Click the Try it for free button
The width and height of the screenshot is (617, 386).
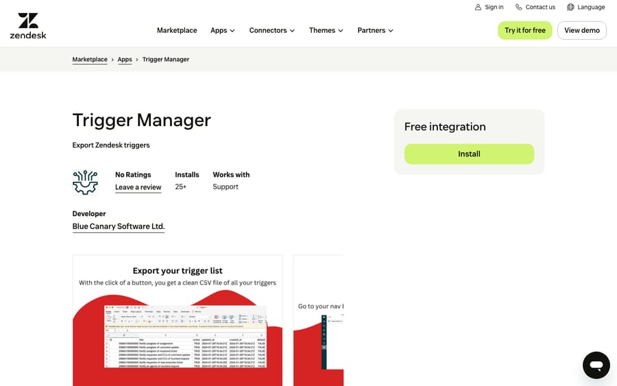(525, 30)
